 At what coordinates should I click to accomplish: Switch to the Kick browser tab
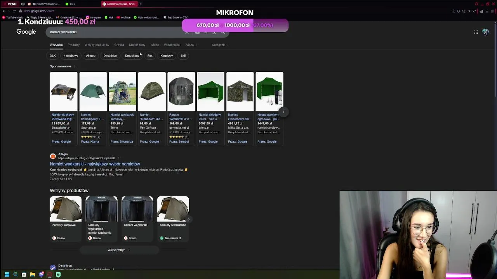pyautogui.click(x=70, y=4)
